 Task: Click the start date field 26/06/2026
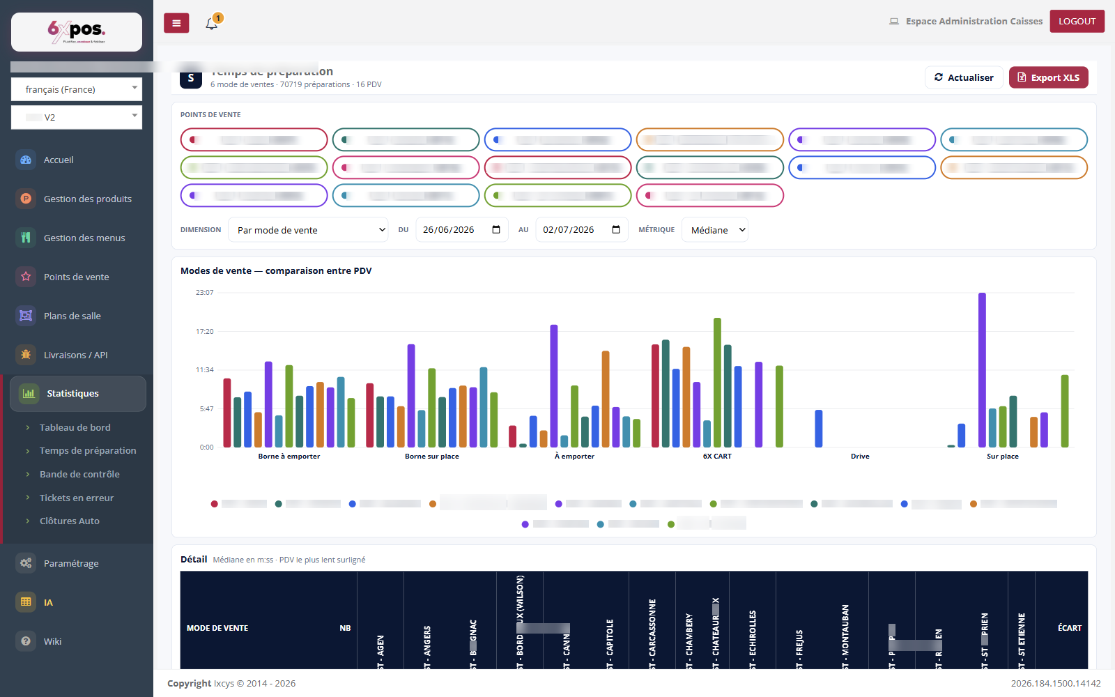pos(461,230)
